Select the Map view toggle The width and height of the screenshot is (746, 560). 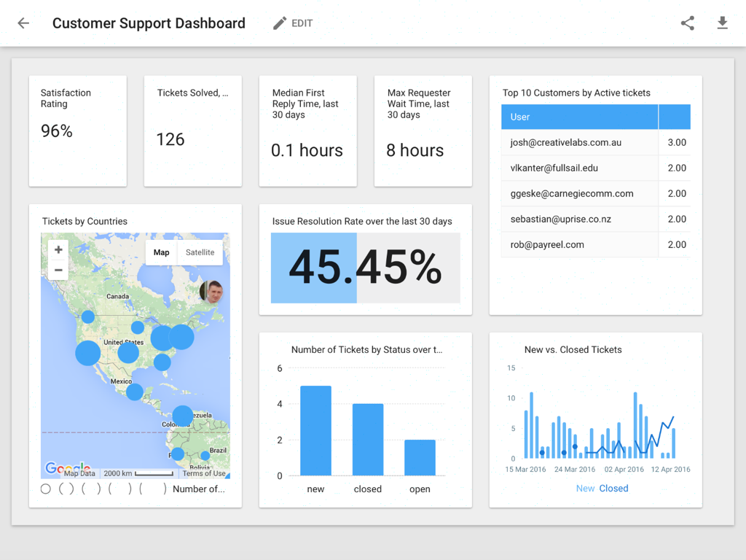(x=161, y=252)
